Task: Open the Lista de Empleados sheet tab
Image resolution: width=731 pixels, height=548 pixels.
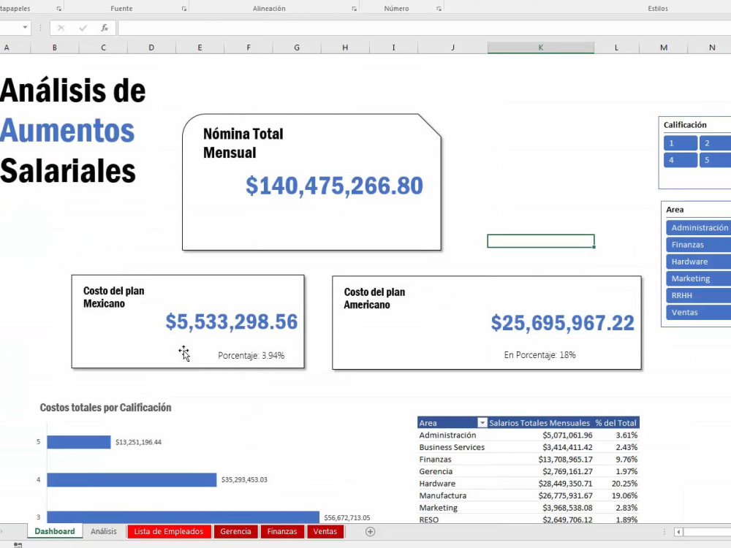Action: [x=169, y=531]
